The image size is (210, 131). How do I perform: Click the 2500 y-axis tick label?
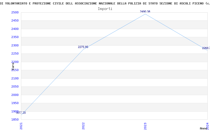(x=15, y=12)
